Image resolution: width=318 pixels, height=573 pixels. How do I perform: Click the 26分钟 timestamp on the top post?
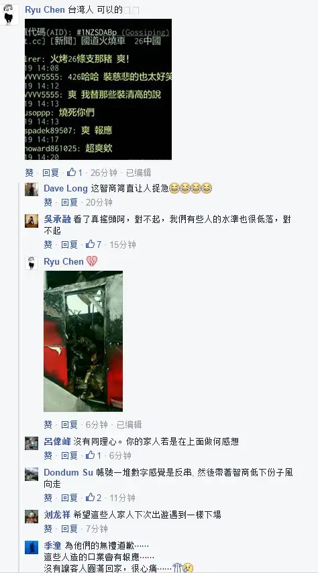[104, 173]
